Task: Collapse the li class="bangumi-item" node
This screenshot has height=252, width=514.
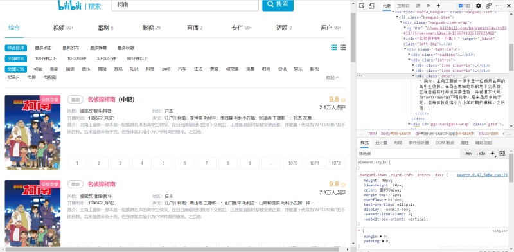Action: pos(397,17)
